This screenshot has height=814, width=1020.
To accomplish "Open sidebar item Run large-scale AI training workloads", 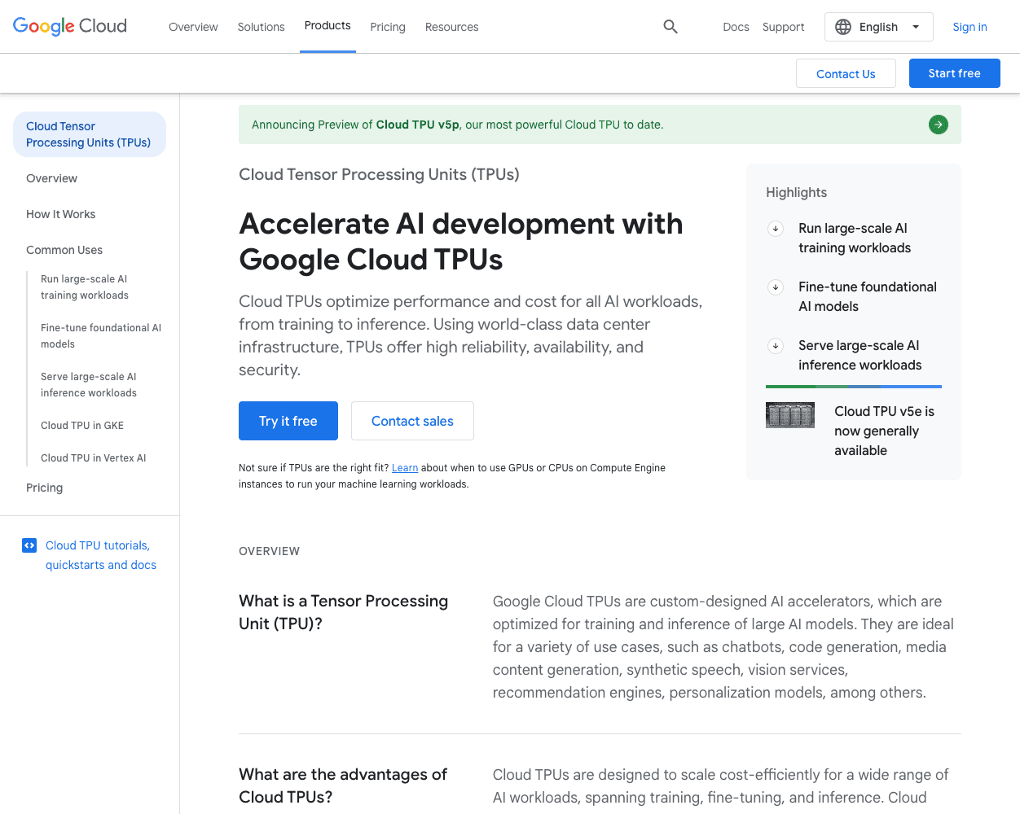I will point(85,287).
